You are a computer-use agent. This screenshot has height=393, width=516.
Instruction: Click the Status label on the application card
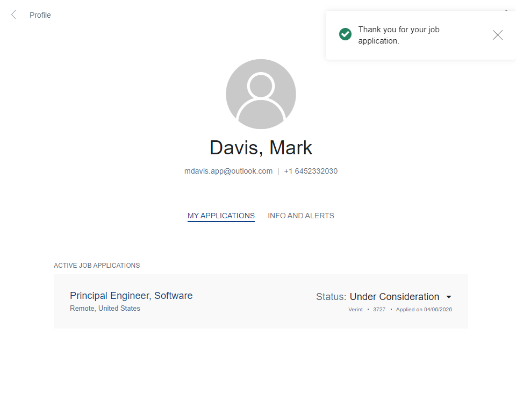[x=331, y=297]
